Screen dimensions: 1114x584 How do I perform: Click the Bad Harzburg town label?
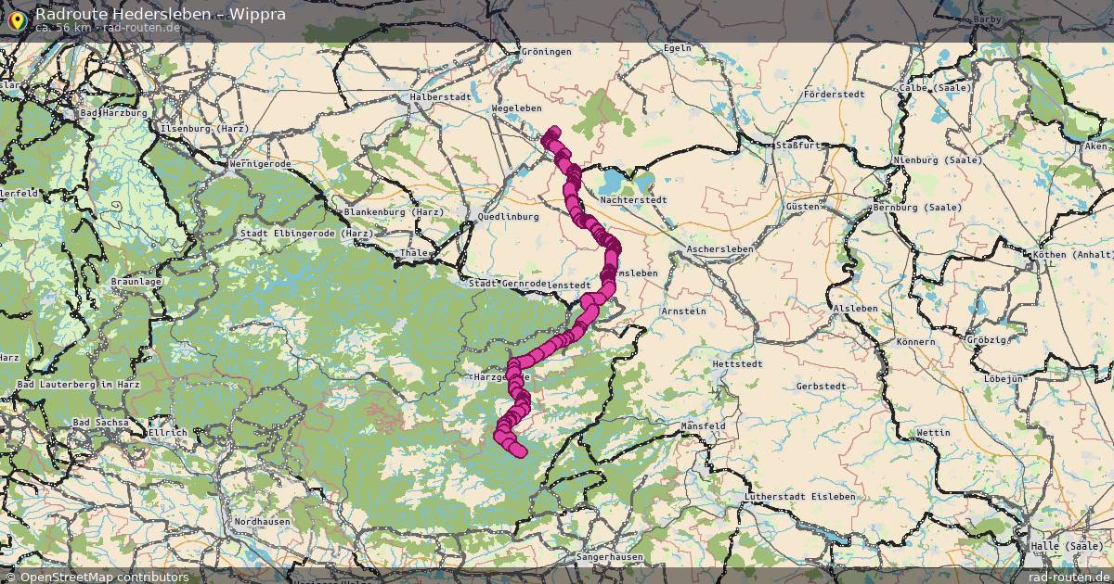tap(114, 113)
